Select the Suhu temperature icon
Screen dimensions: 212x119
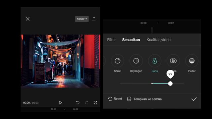pos(155,61)
